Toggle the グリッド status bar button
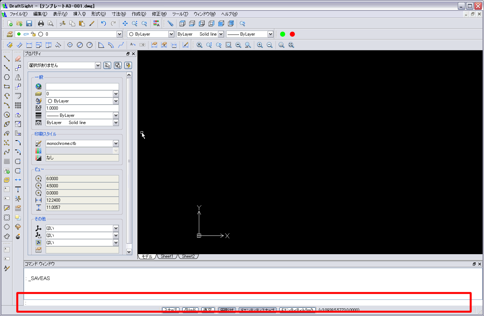The height and width of the screenshot is (316, 484). pos(190,310)
